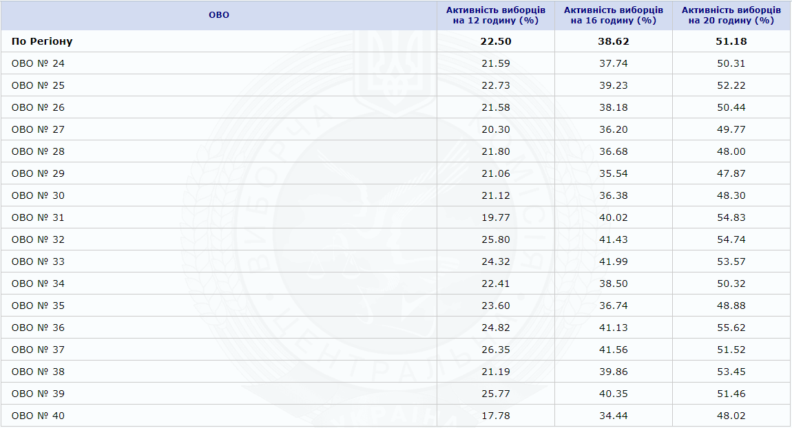Click the 16 година turnout column header
Viewport: 792px width, 428px height.
pos(614,15)
